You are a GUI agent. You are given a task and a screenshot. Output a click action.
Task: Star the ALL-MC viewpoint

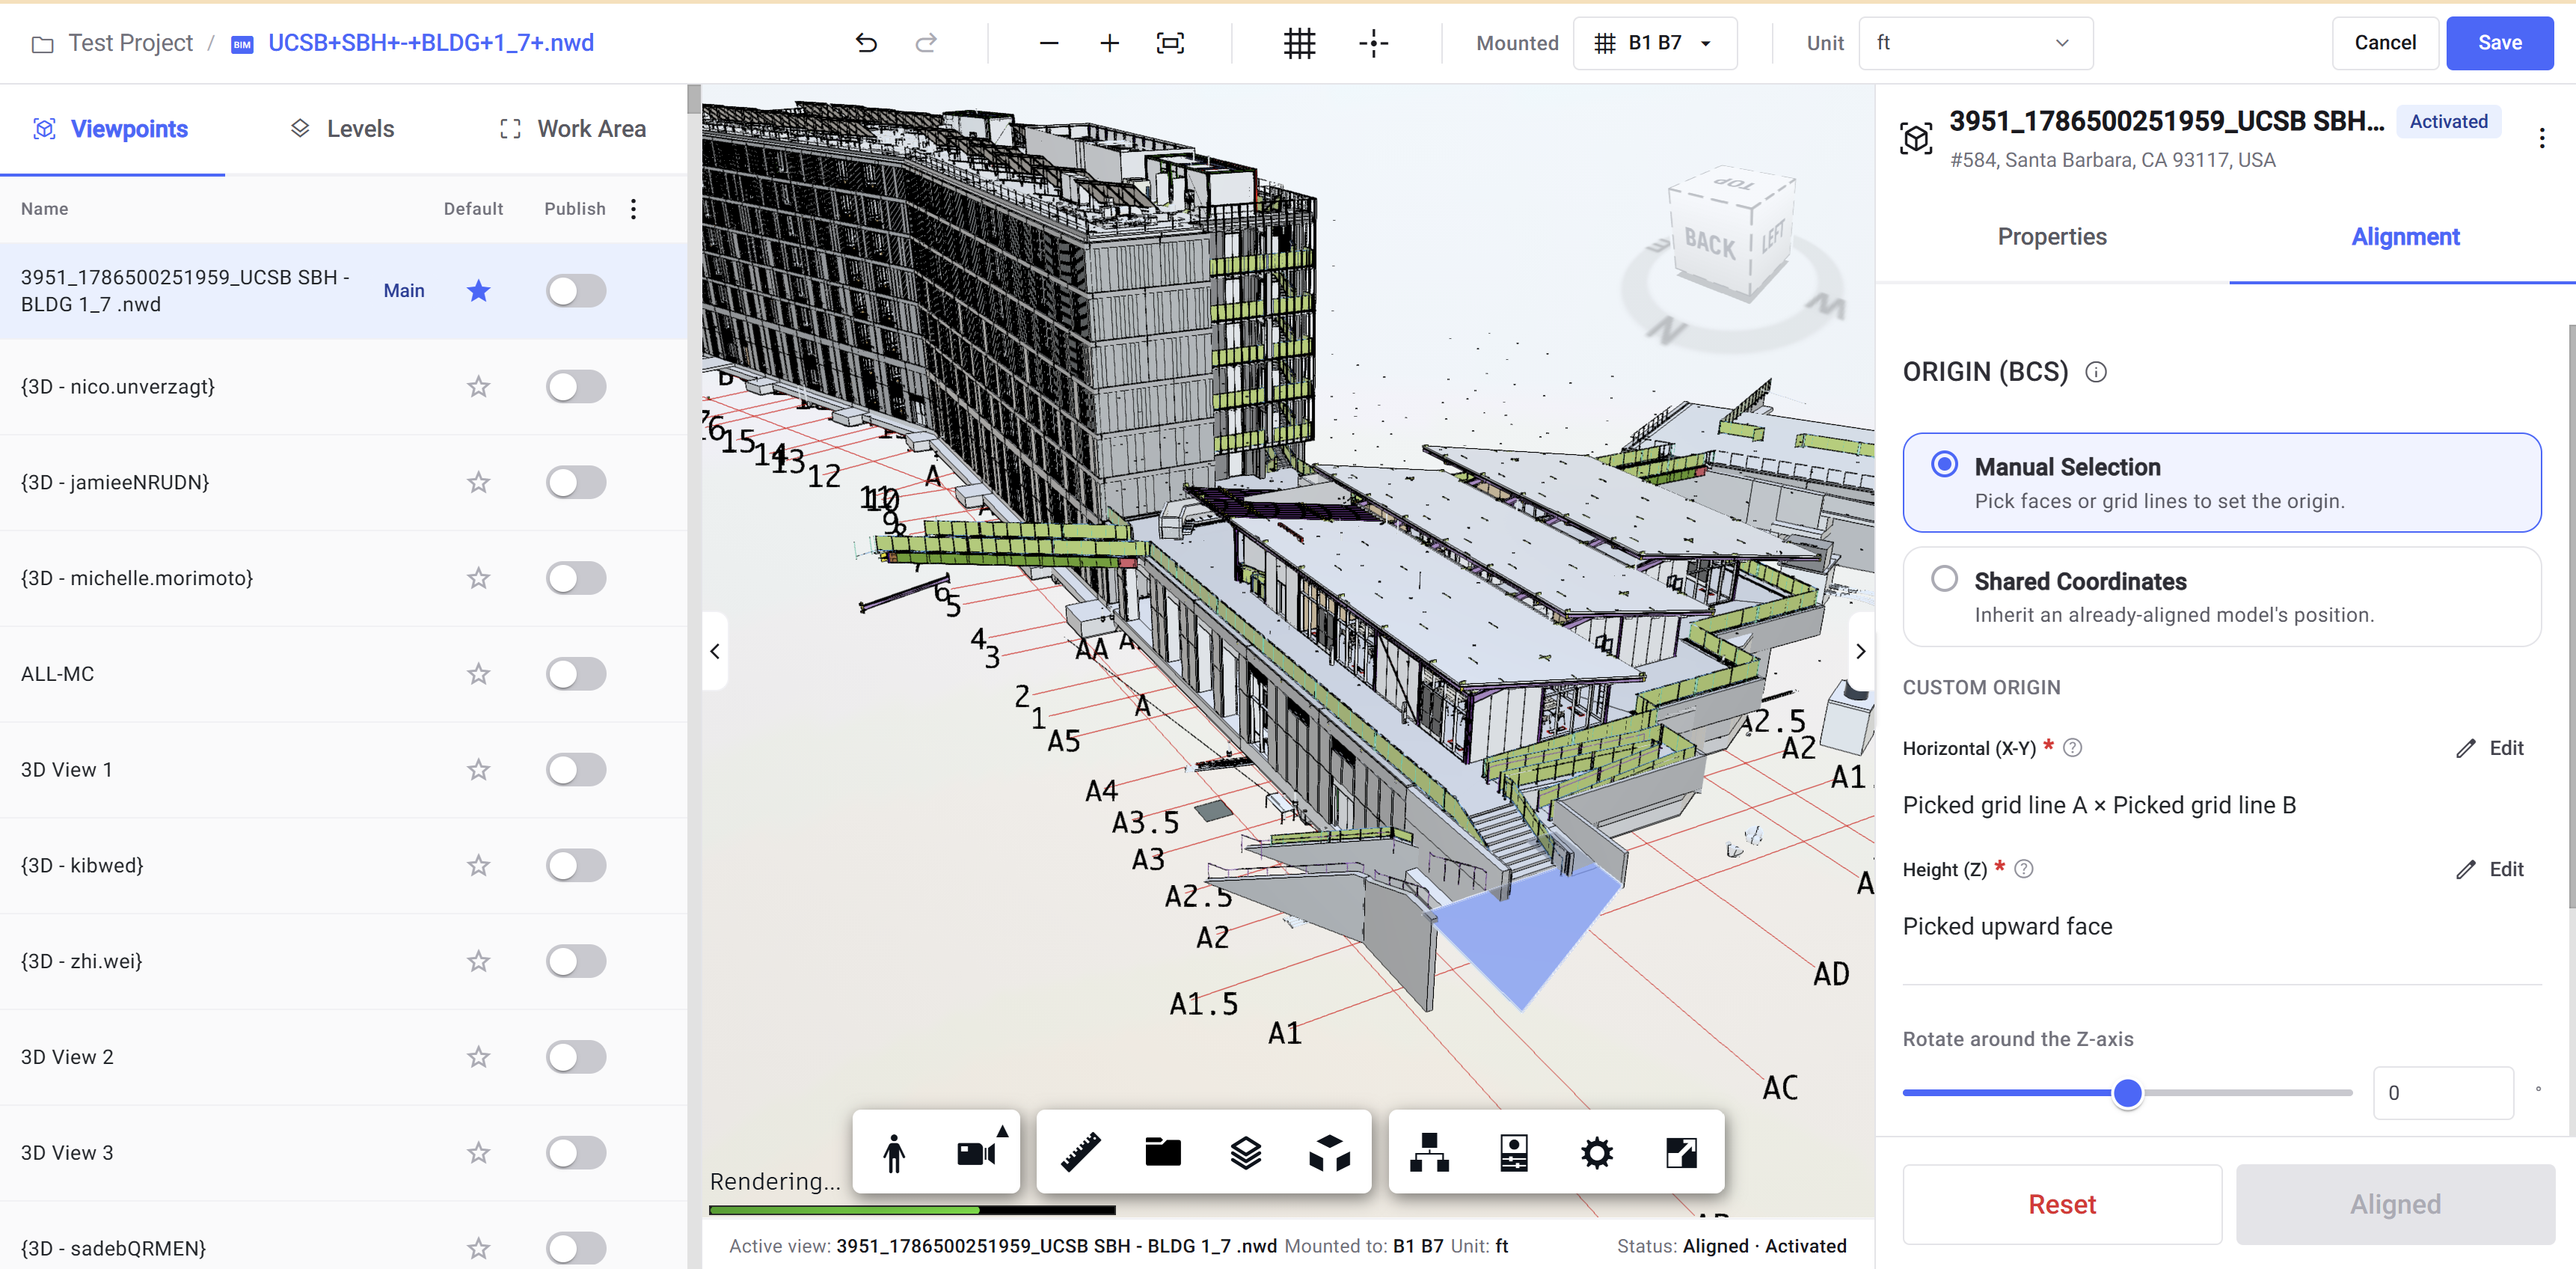point(478,674)
